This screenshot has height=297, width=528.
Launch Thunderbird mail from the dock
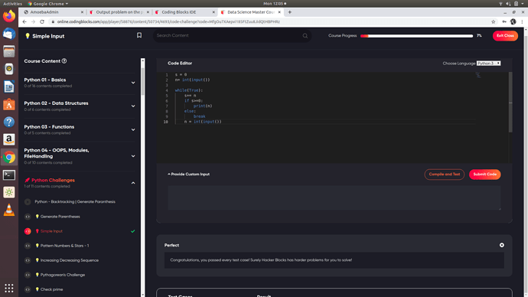click(9, 34)
